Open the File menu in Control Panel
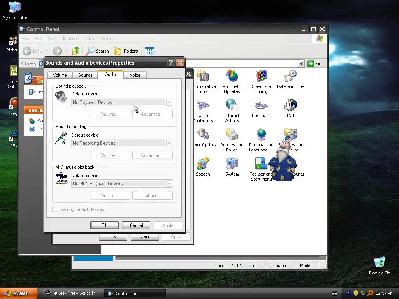The width and height of the screenshot is (399, 299). click(x=25, y=39)
